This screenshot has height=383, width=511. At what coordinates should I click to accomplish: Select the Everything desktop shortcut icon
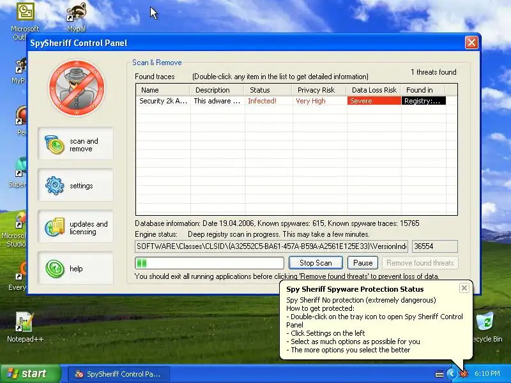pos(20,275)
